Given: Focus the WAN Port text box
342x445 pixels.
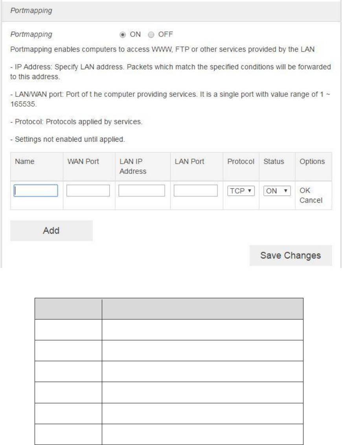Looking at the screenshot, I should (88, 191).
